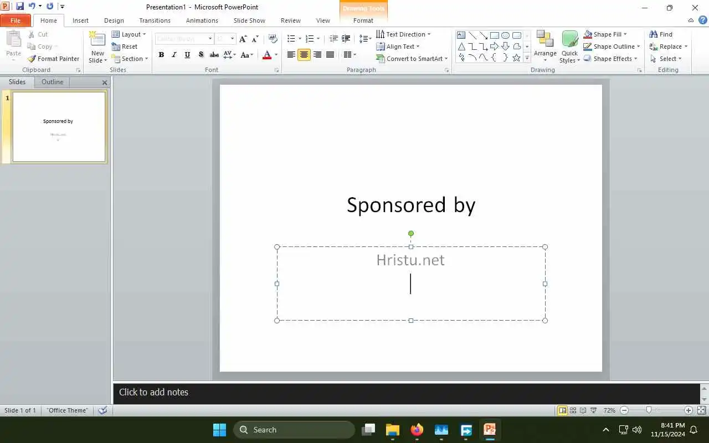Toggle underline formatting
The image size is (709, 443).
[187, 55]
